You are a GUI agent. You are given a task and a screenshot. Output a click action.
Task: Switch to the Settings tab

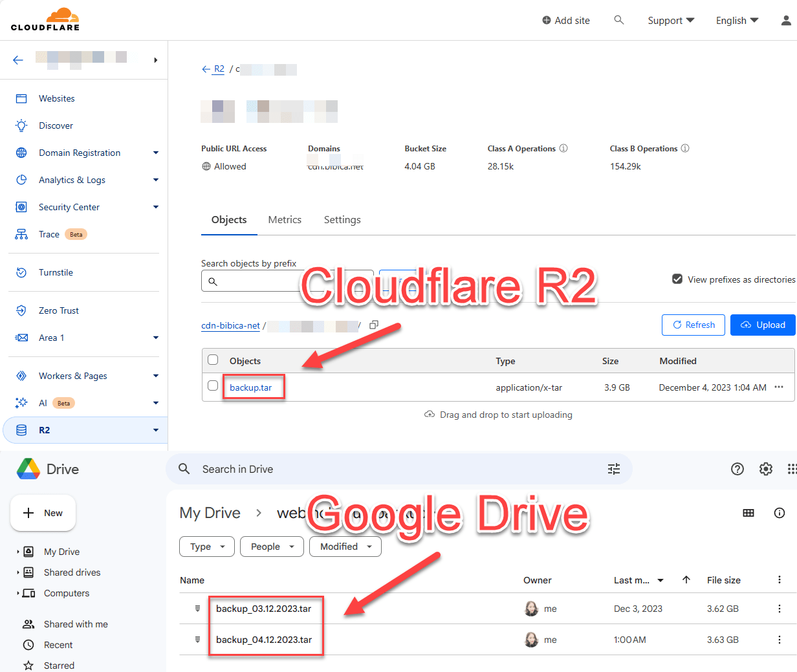(342, 220)
